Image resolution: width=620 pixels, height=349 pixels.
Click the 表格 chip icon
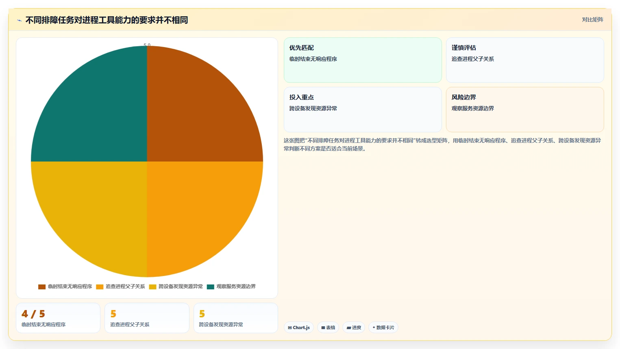point(323,327)
